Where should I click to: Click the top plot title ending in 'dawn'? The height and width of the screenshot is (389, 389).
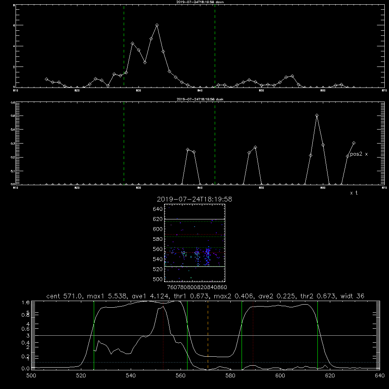200,2
